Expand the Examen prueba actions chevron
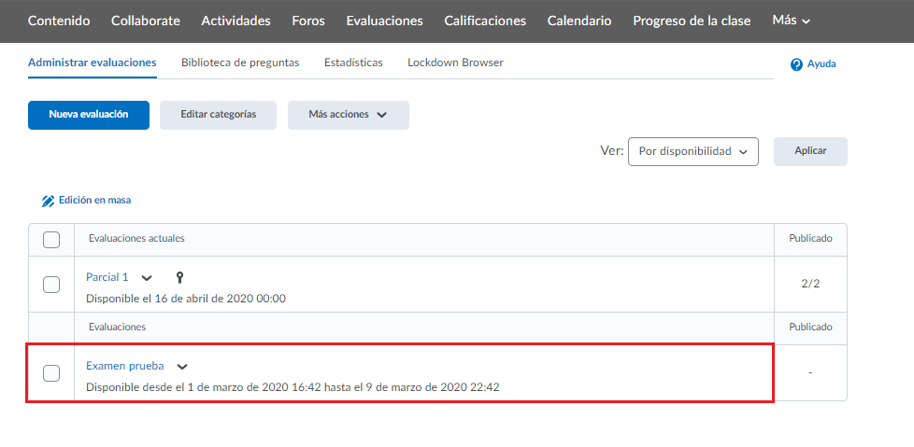This screenshot has height=447, width=914. click(x=181, y=367)
